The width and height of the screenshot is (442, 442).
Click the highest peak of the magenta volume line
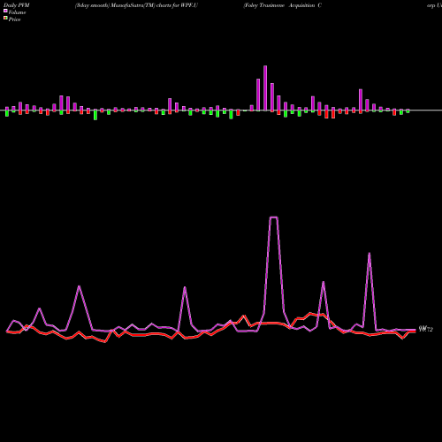click(x=274, y=217)
